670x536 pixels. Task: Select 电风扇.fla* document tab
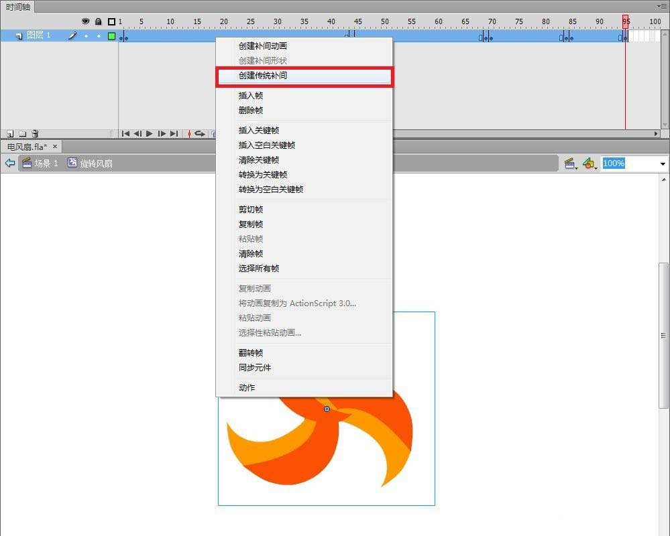[x=27, y=147]
